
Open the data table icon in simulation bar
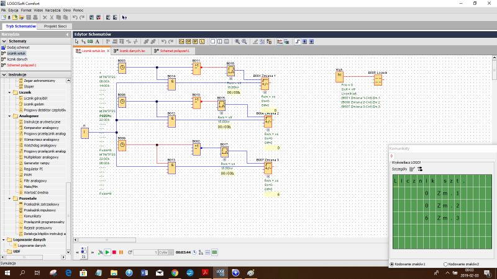coord(207,252)
